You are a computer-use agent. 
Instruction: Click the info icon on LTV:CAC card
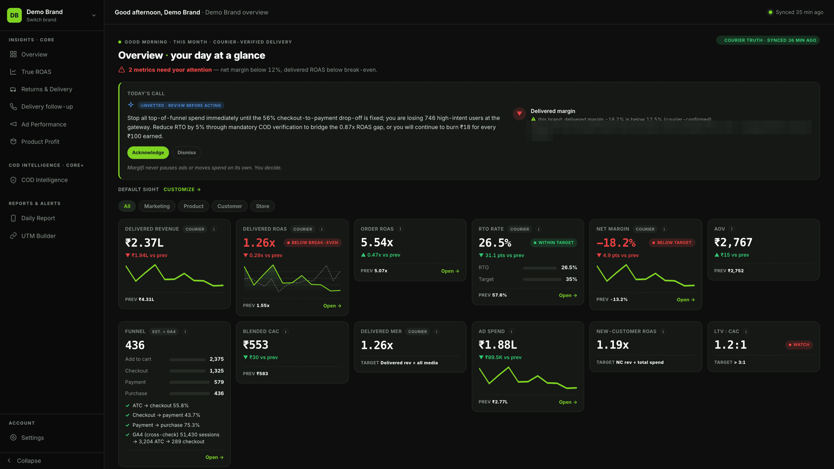point(746,331)
